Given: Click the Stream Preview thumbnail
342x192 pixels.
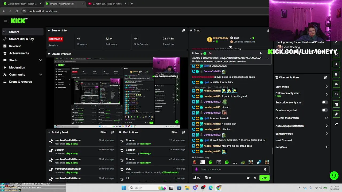Looking at the screenshot, I should [x=117, y=93].
